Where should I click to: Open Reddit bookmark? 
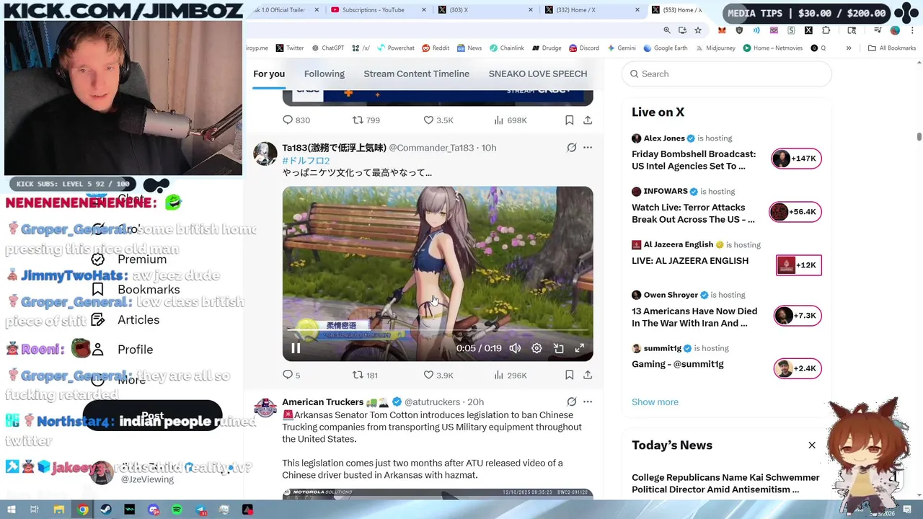click(436, 48)
